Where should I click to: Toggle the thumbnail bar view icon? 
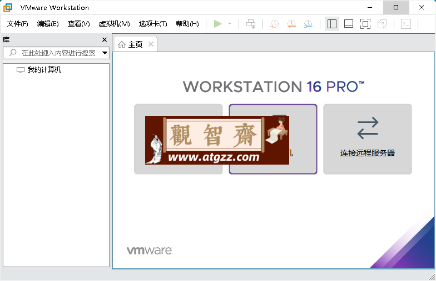pos(349,24)
